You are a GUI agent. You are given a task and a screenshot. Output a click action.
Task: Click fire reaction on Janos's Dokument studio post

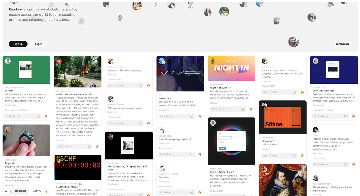354,164
